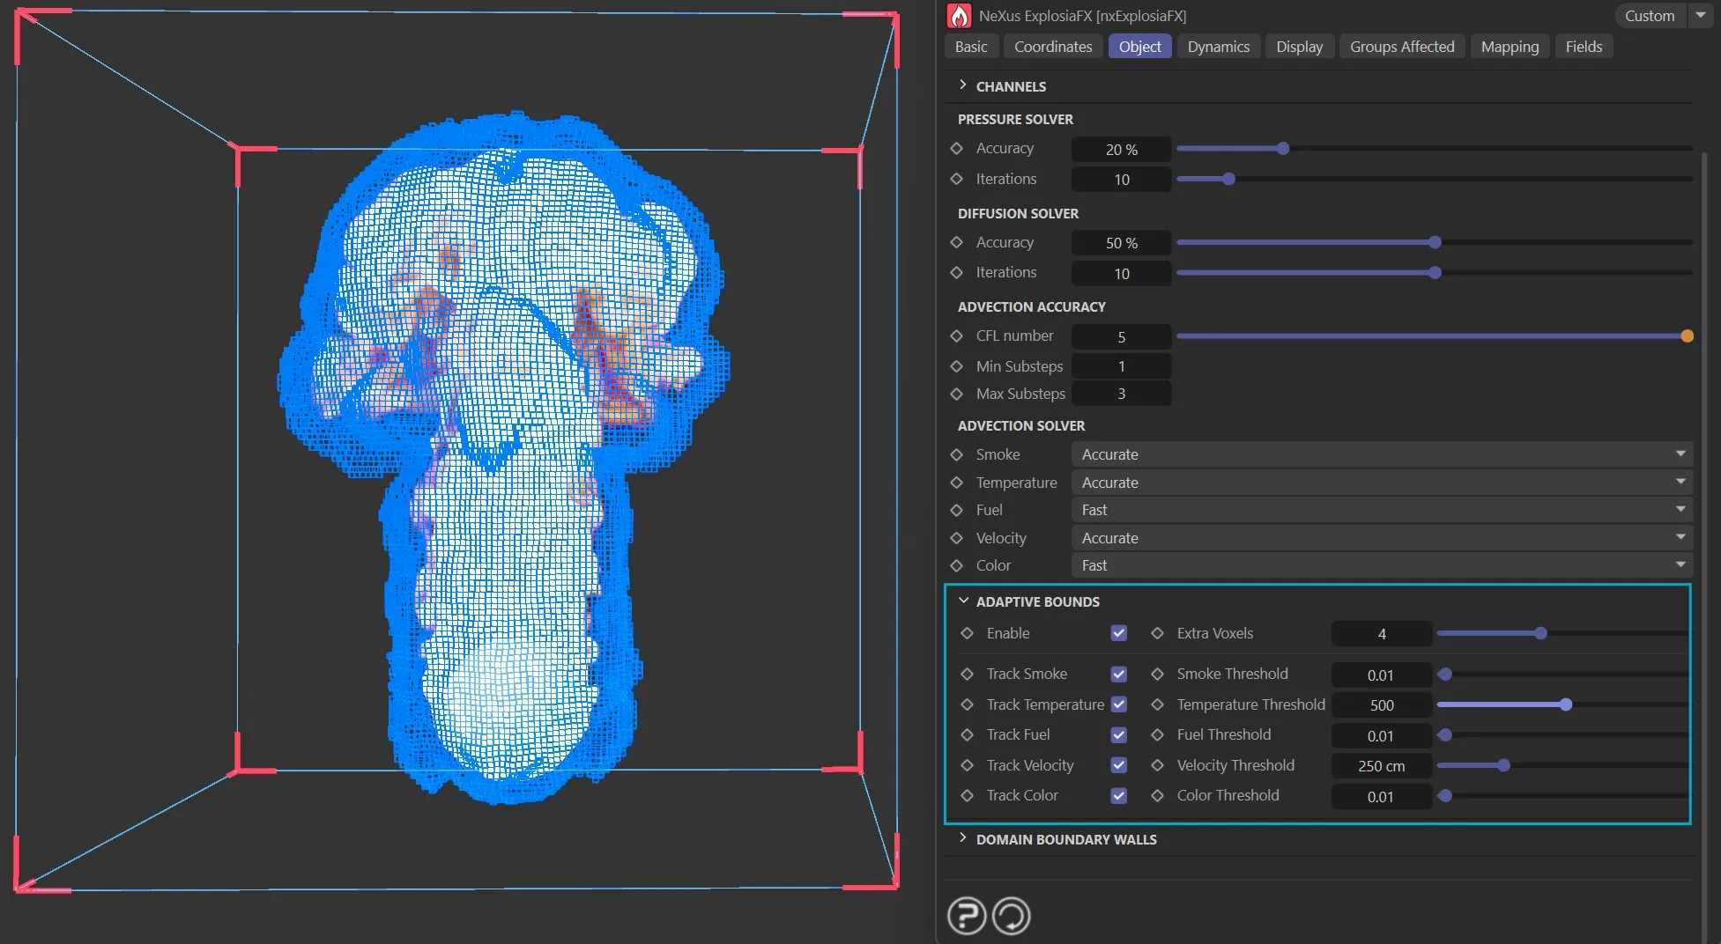Click the Temperature Threshold slider handle
Viewport: 1721px width, 944px height.
pyautogui.click(x=1565, y=704)
